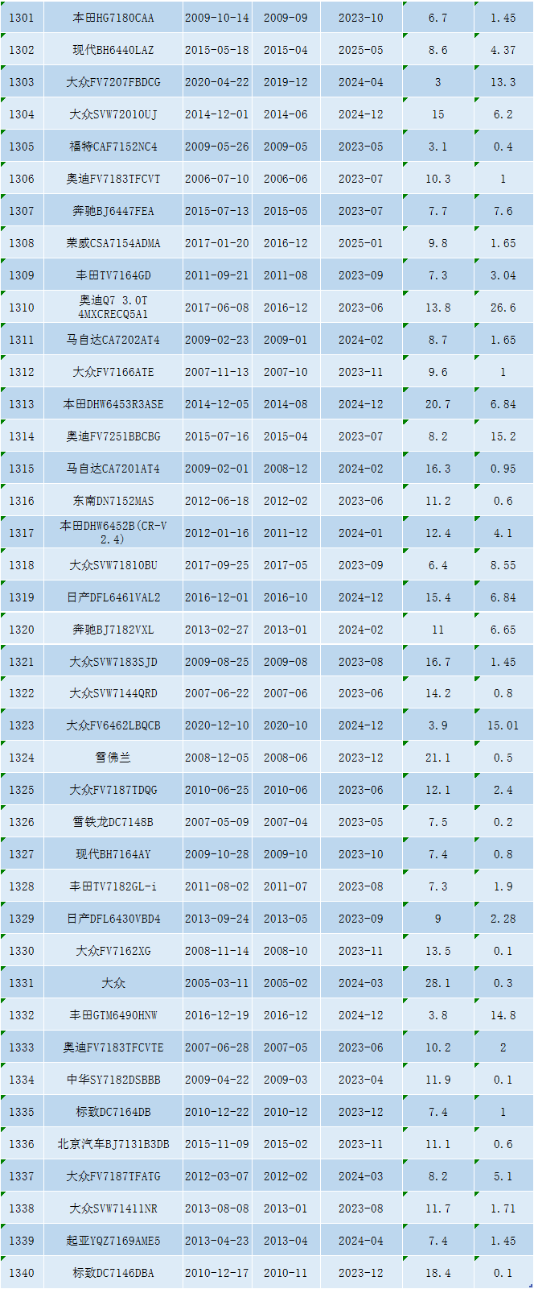Click the 奔驰BJ6447FEA model cell
The height and width of the screenshot is (1289, 534).
tap(113, 211)
